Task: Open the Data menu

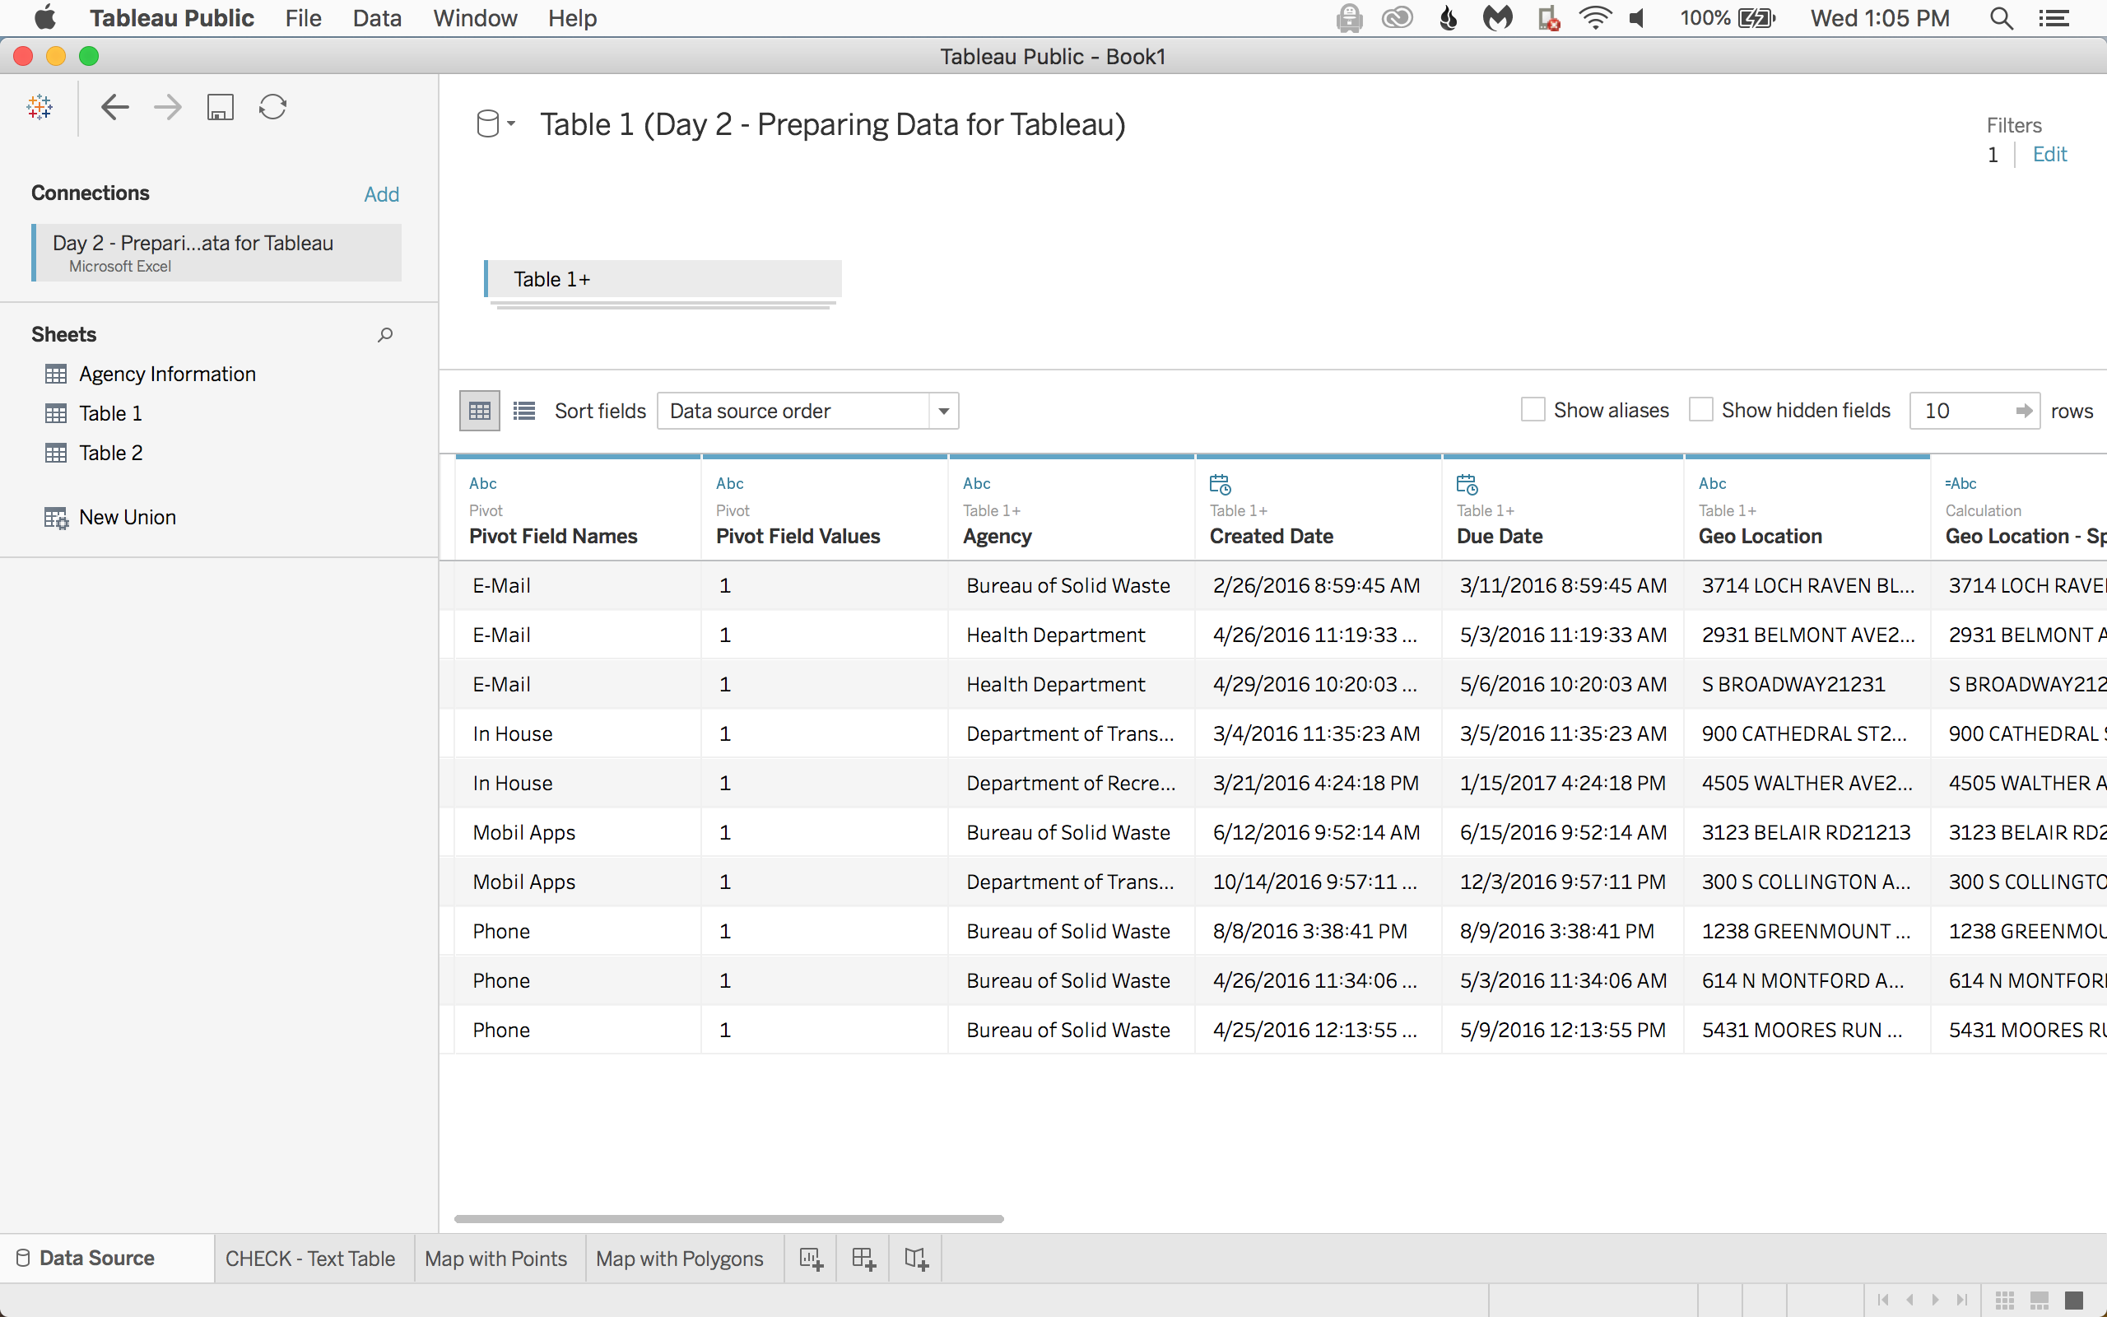Action: pos(377,18)
